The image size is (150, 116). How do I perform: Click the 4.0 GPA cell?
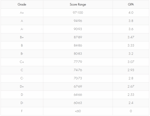(131, 13)
